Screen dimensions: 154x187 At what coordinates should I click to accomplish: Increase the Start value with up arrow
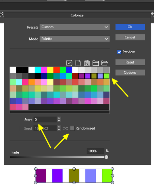point(59,118)
